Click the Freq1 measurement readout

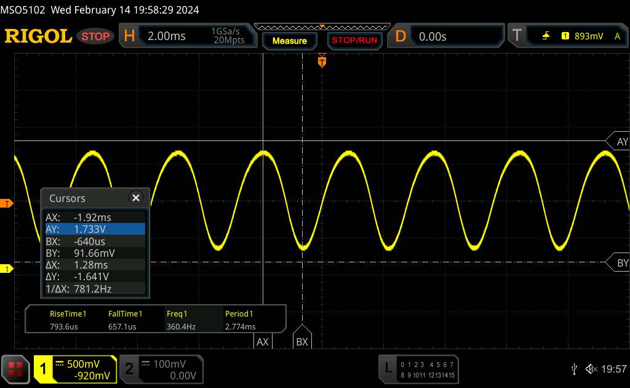tap(180, 320)
